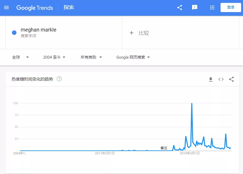Open help icon next to chart title
This screenshot has height=174, width=243.
[x=59, y=79]
